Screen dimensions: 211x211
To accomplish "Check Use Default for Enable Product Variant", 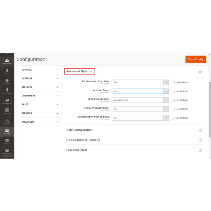I will pos(173,109).
